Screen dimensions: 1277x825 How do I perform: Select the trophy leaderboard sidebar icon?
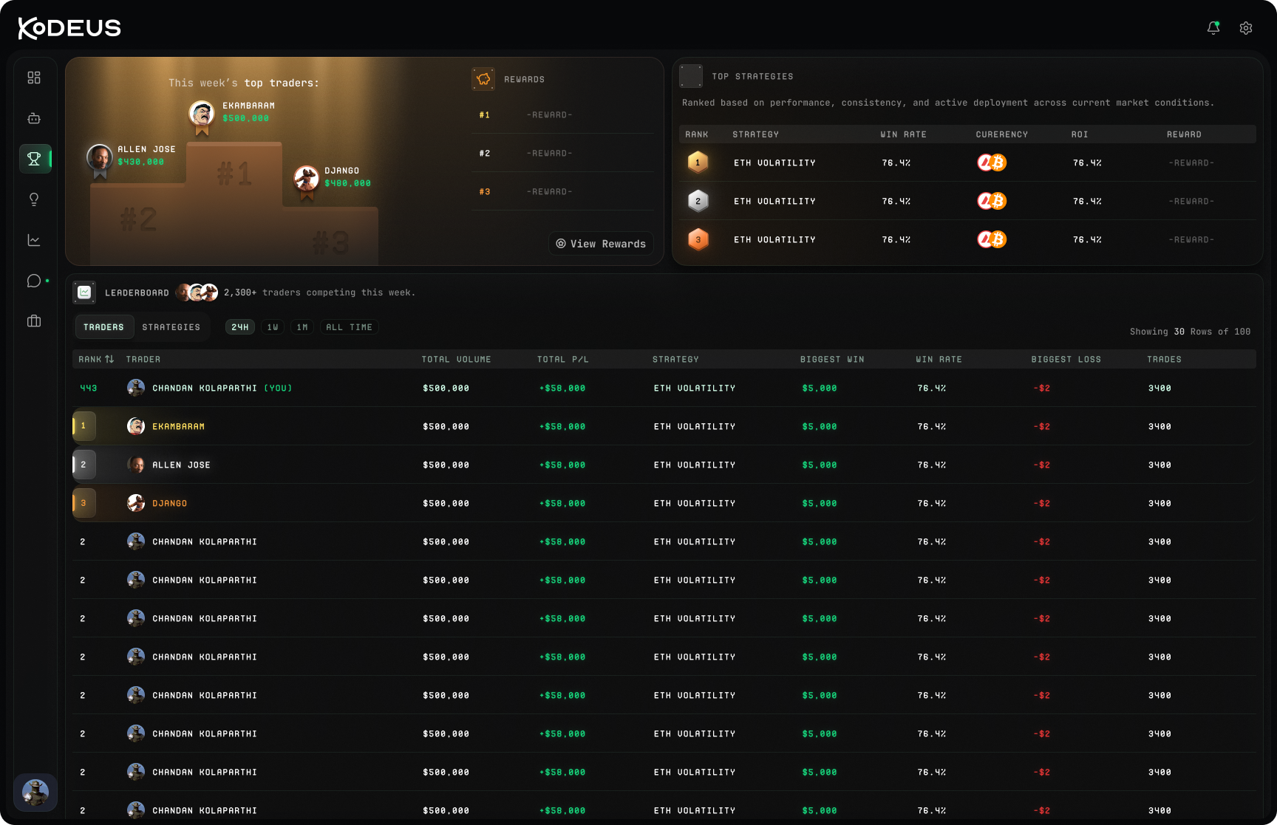click(34, 159)
